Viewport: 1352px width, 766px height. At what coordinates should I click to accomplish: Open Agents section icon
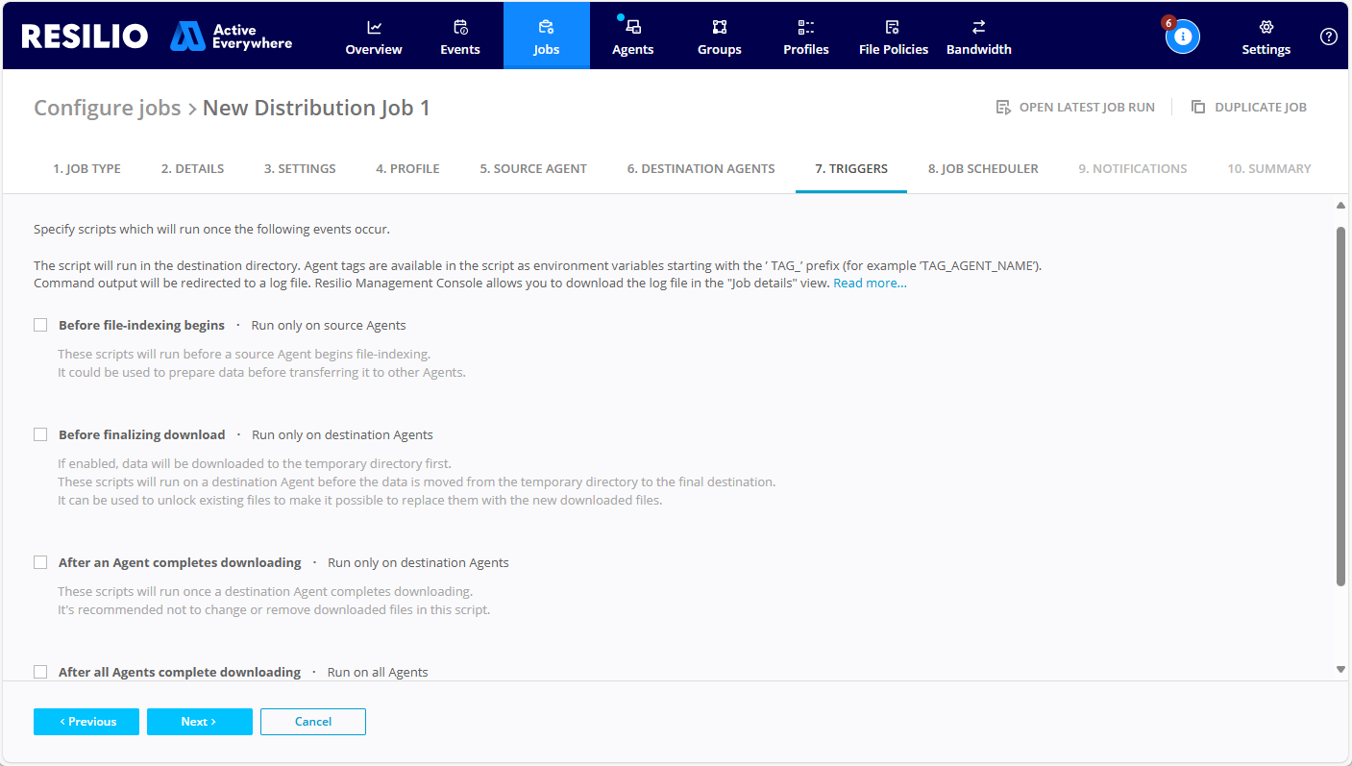click(x=633, y=28)
